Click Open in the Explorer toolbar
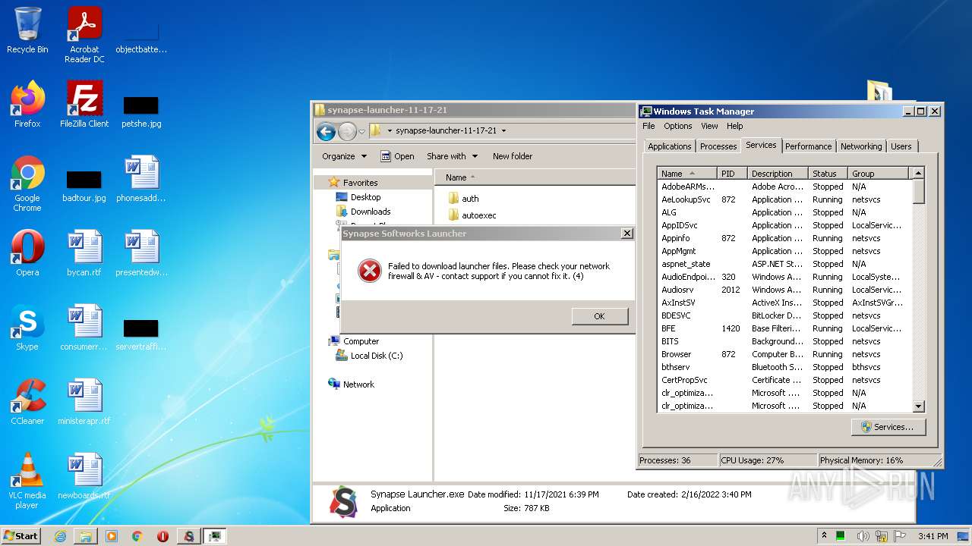Viewport: 972px width, 546px height. point(397,156)
